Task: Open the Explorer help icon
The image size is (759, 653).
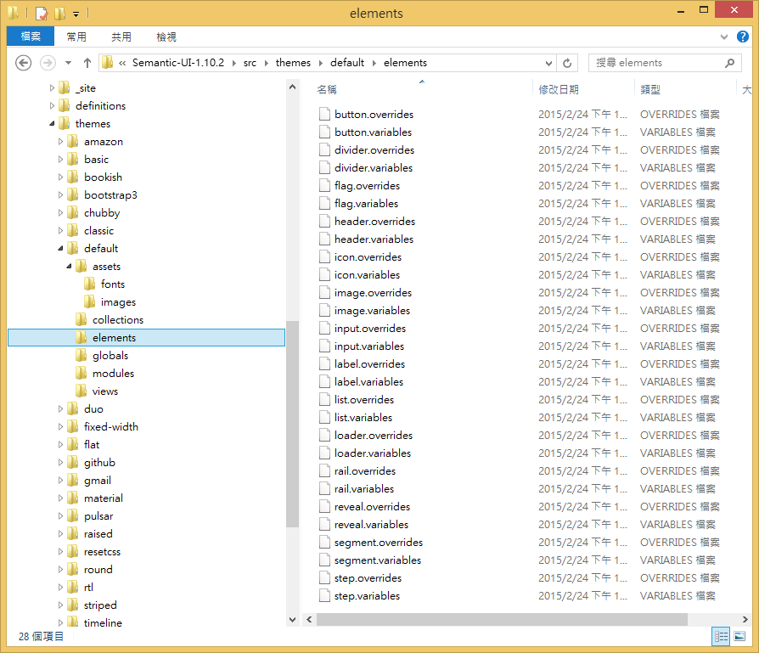Action: pos(743,37)
